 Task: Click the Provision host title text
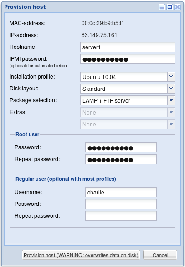click(25, 7)
